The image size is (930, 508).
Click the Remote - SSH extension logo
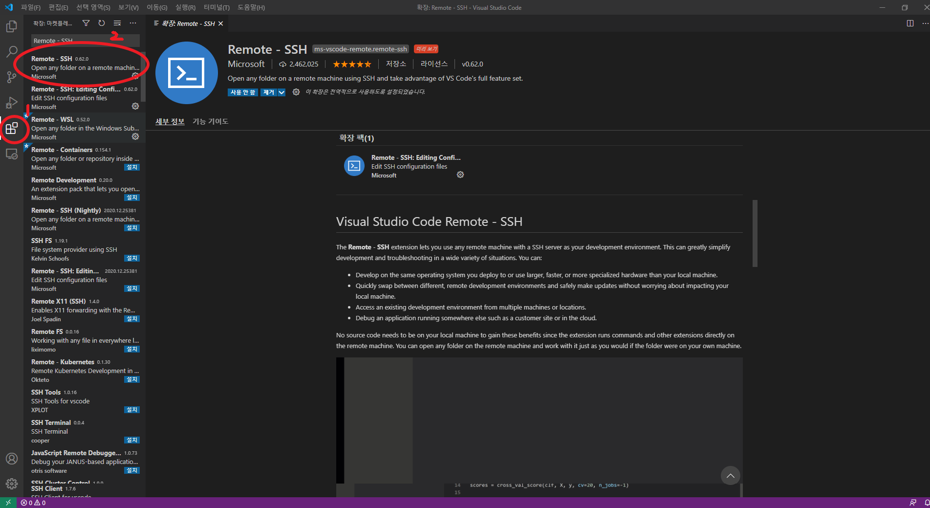pos(187,73)
